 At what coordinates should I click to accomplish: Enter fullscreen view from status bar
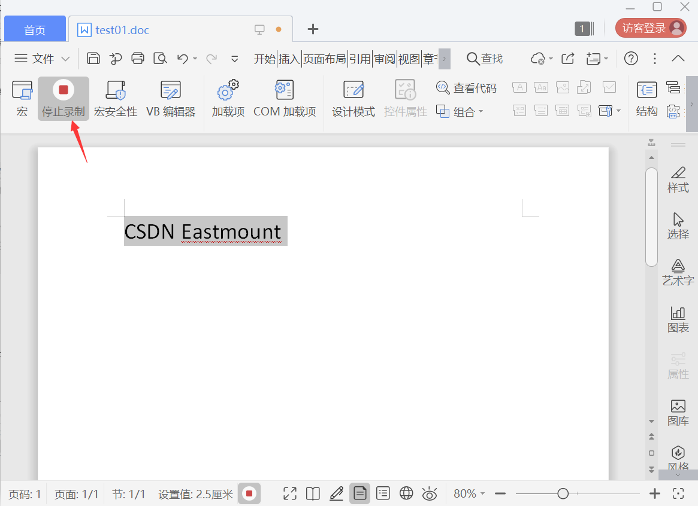click(x=290, y=493)
